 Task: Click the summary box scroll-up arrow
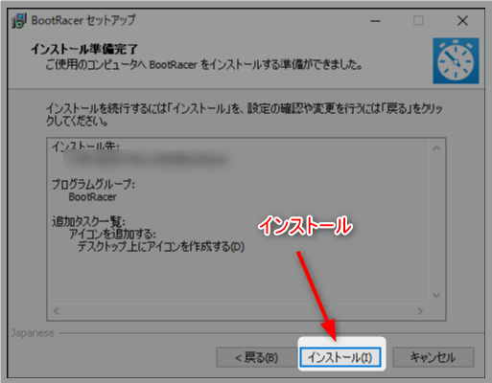click(436, 148)
